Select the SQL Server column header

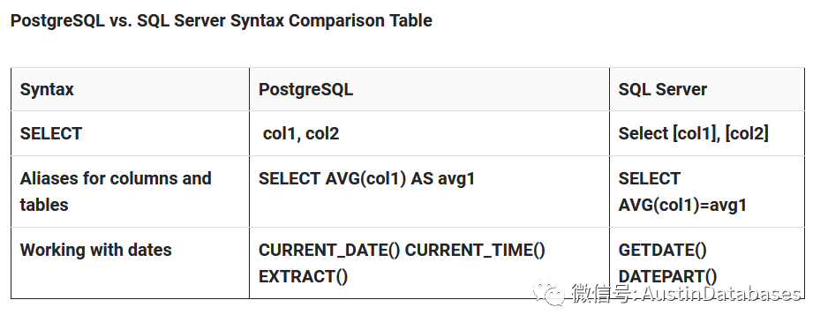(662, 89)
